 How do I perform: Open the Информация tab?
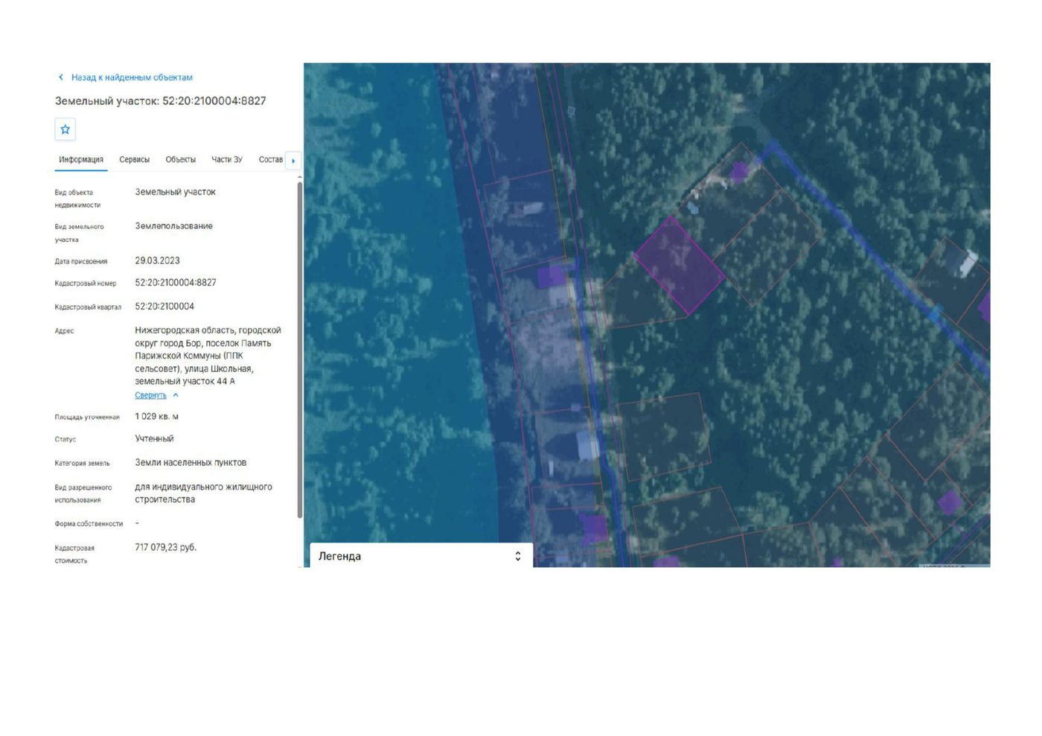[81, 160]
